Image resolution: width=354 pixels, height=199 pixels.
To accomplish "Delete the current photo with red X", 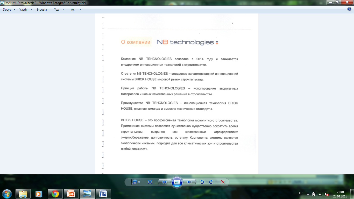I will (x=223, y=182).
